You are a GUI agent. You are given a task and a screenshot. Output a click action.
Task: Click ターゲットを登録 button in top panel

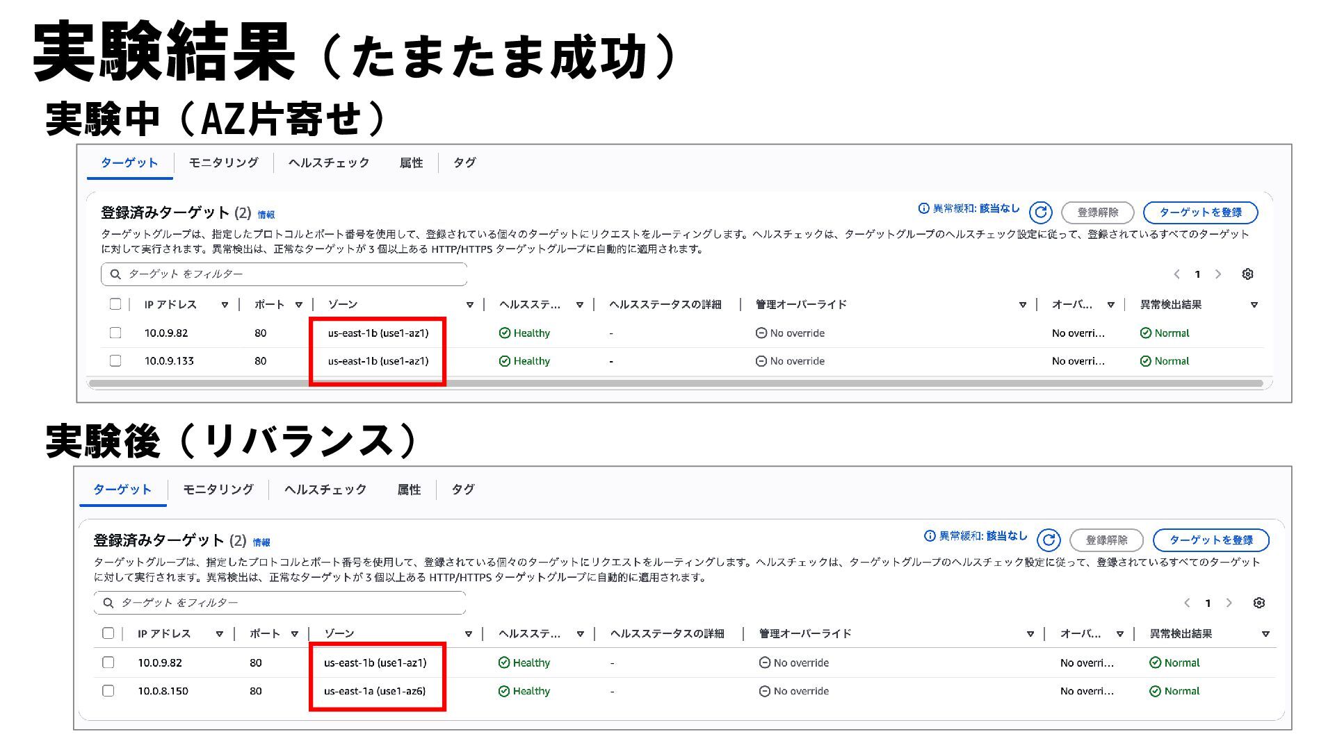tap(1200, 212)
